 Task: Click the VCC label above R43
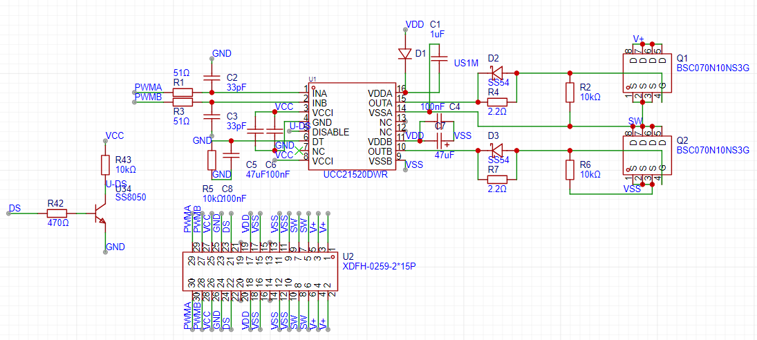(x=115, y=135)
